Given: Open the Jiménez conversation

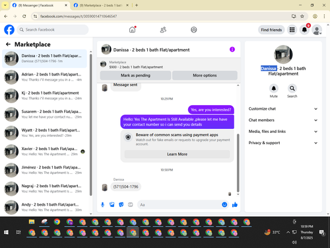Looking at the screenshot, I should point(44,170).
